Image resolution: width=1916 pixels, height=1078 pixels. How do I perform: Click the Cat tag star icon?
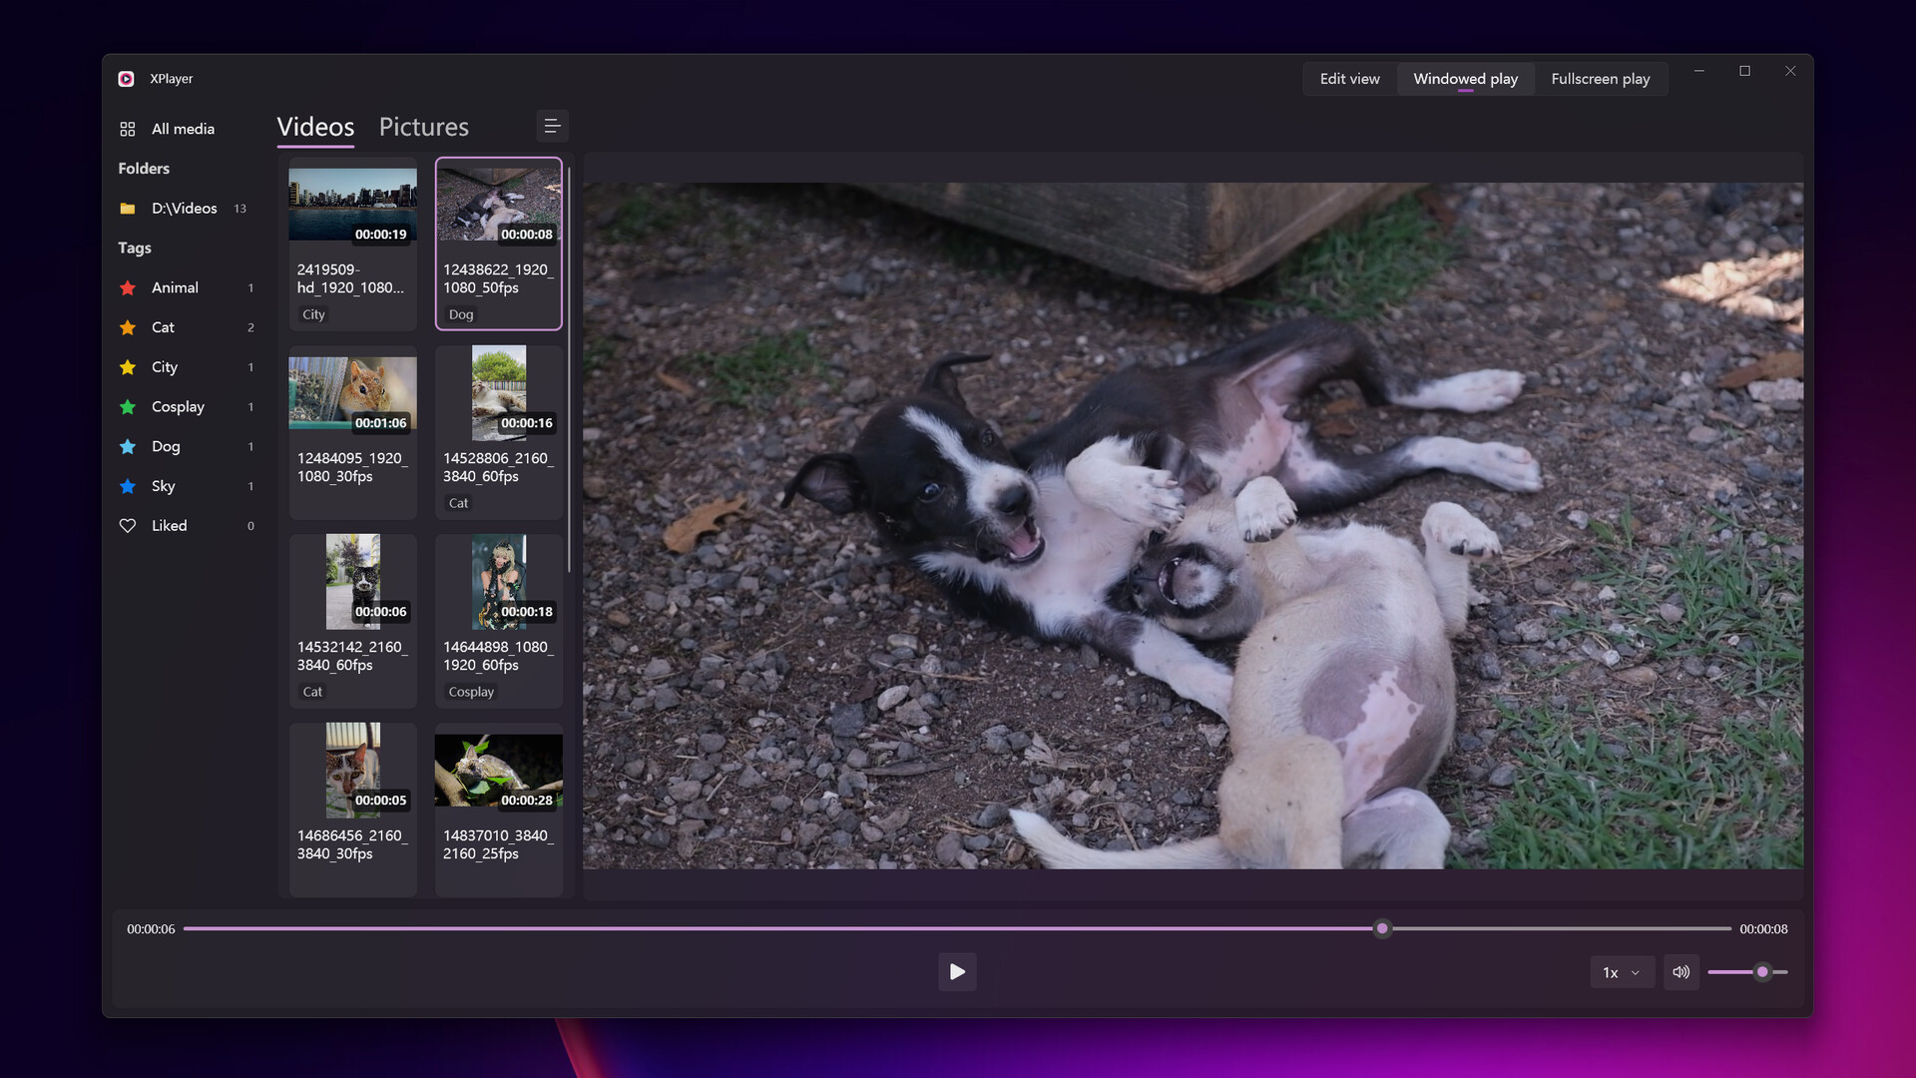[x=128, y=327]
